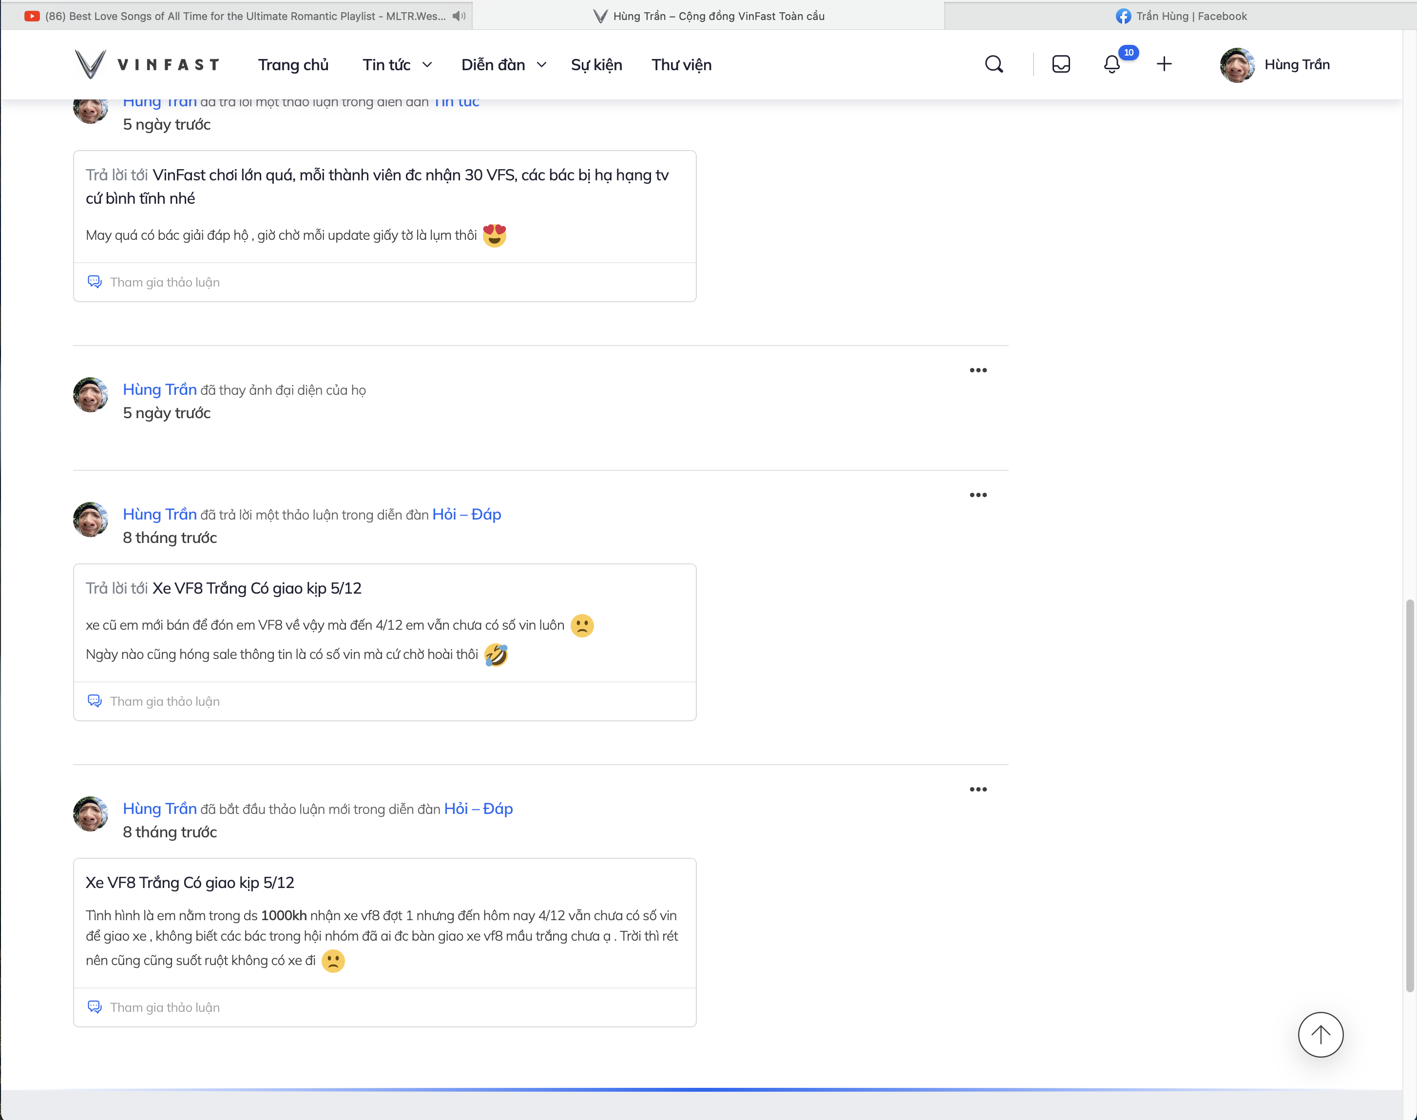Screen dimensions: 1417x1120
Task: Click the VinFast logo
Action: point(147,64)
